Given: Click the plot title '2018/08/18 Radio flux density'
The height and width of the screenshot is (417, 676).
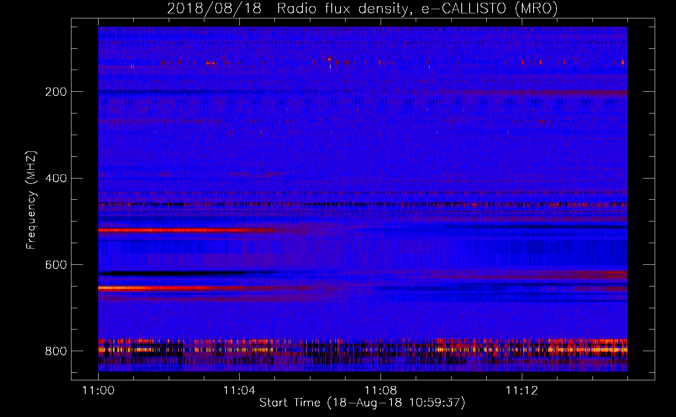Looking at the screenshot, I should pos(362,8).
